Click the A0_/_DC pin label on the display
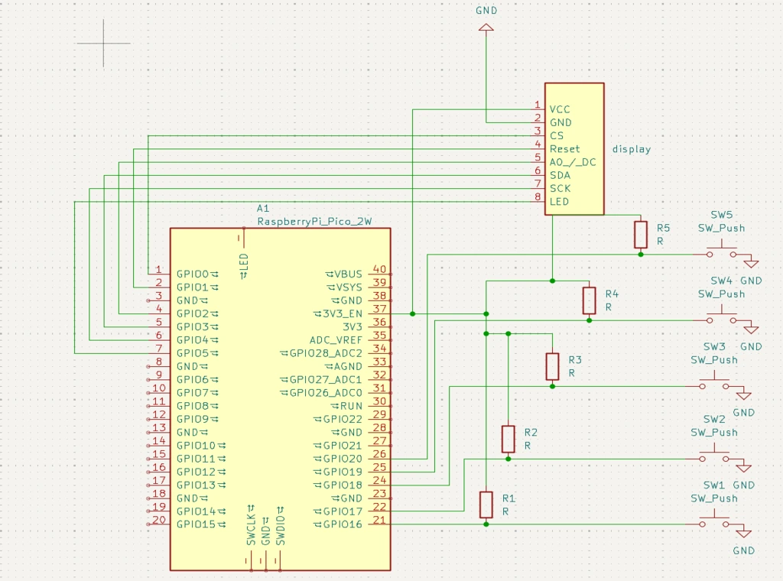 (573, 162)
